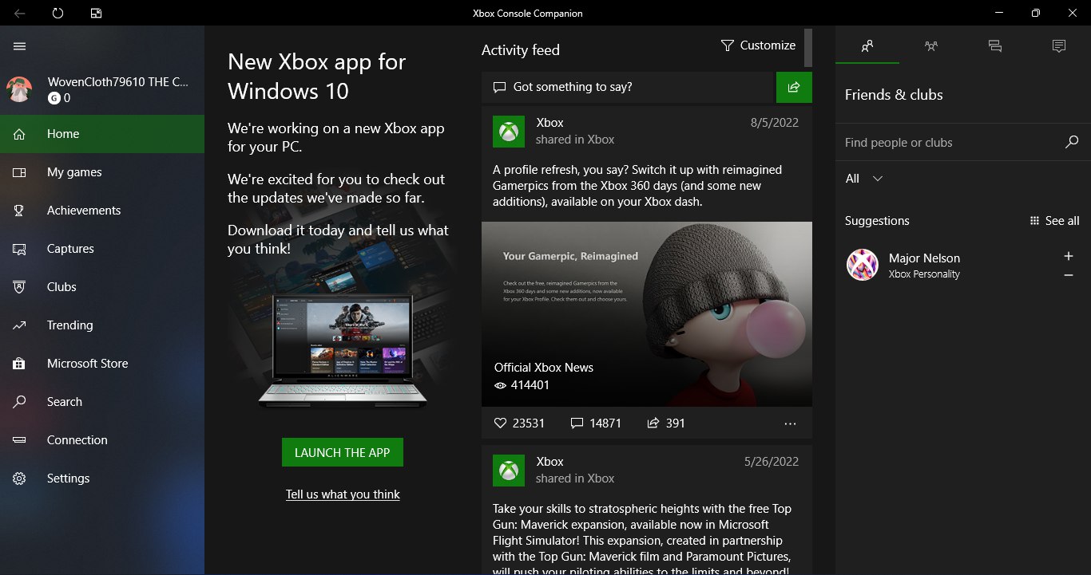Image resolution: width=1091 pixels, height=575 pixels.
Task: Switch to the Messages tab
Action: tap(995, 46)
